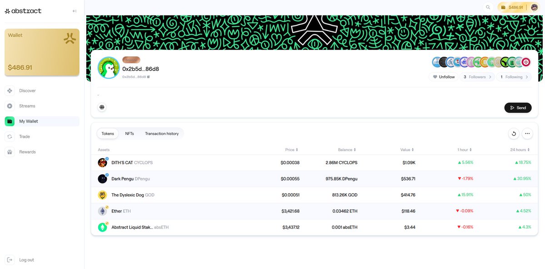Open Discover from the sidebar
Image resolution: width=545 pixels, height=269 pixels.
42,91
